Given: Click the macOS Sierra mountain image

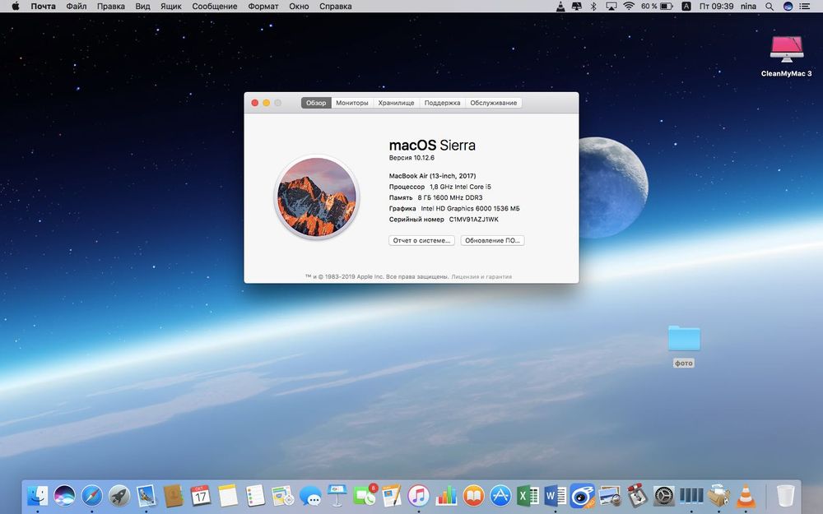Looking at the screenshot, I should point(317,197).
